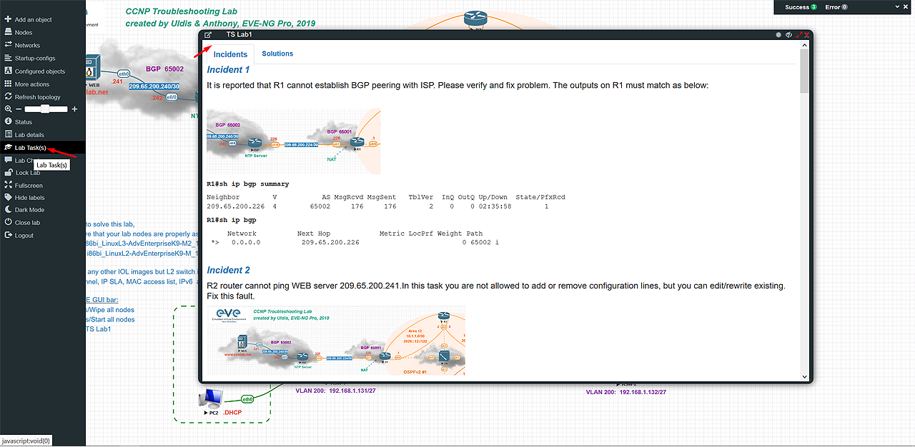Toggle Lock Lab
Screen dimensions: 915x447
(x=27, y=173)
